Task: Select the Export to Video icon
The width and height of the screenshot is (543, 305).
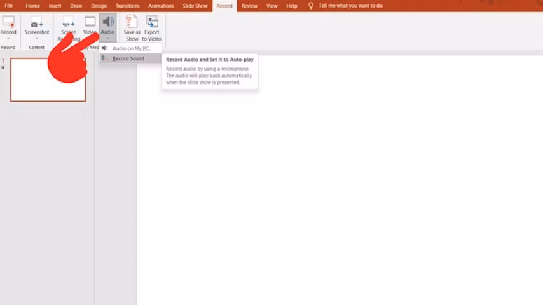Action: [152, 22]
